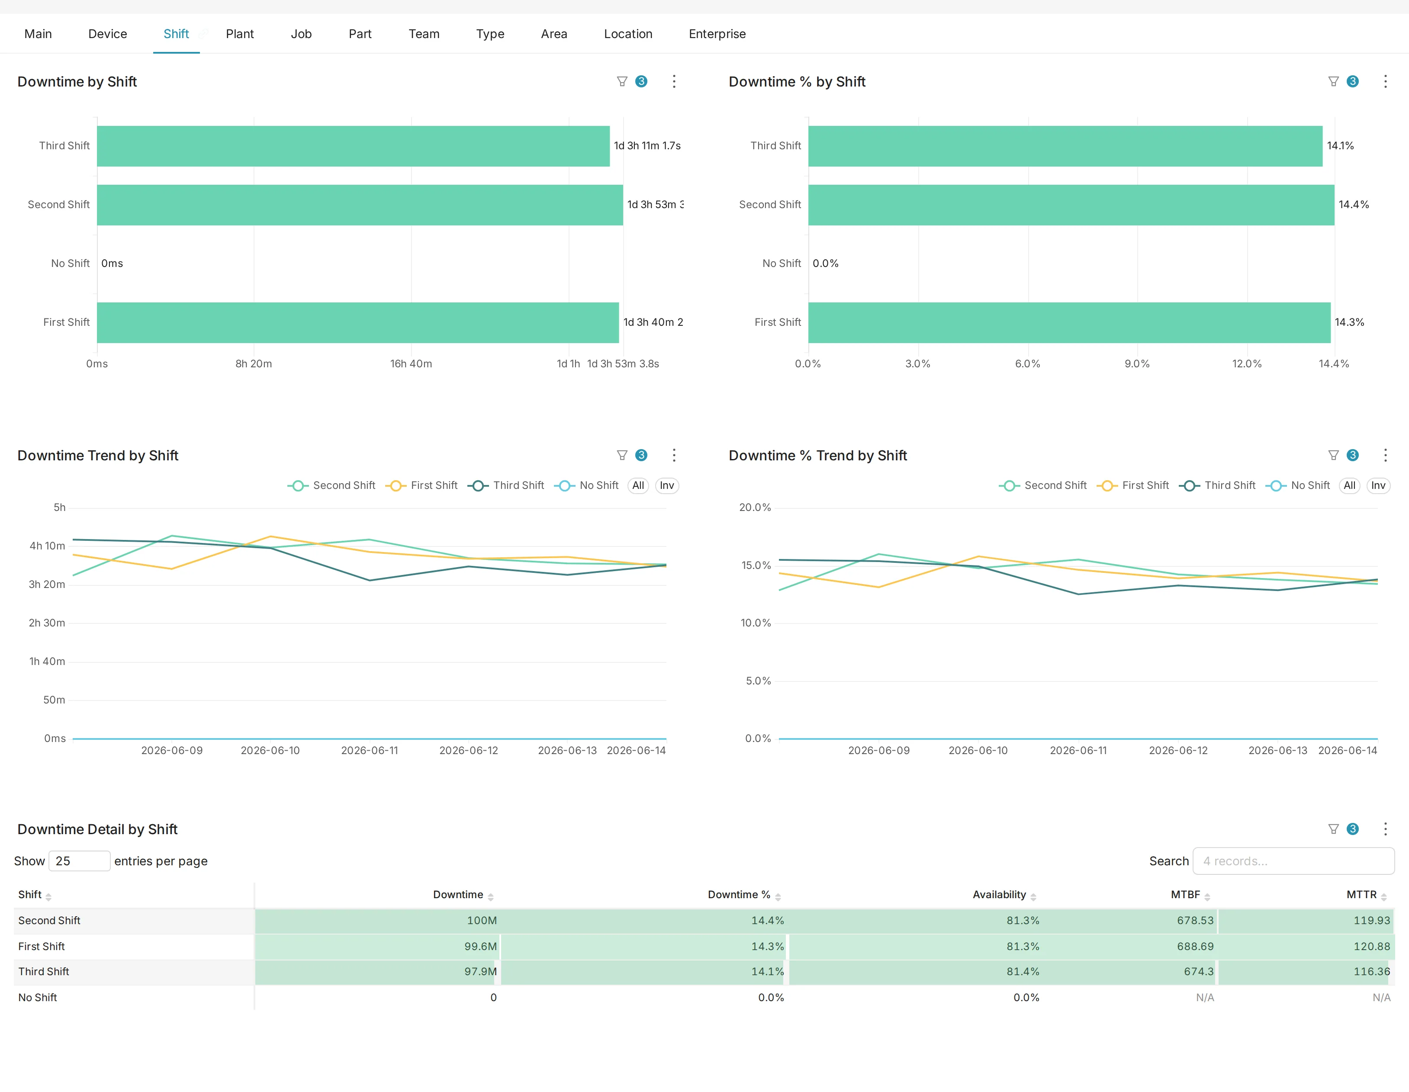1409x1092 pixels.
Task: Toggle First Shift series in Downtime % Trend legend
Action: point(1133,486)
